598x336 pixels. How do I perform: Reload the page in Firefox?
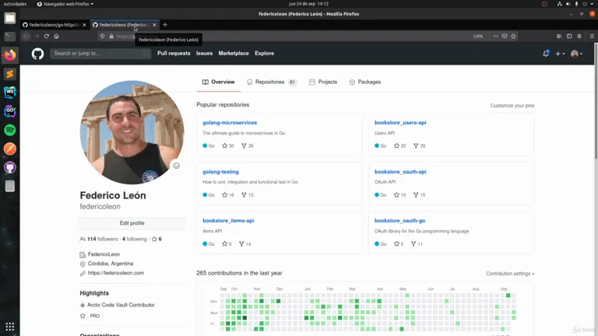(x=46, y=37)
